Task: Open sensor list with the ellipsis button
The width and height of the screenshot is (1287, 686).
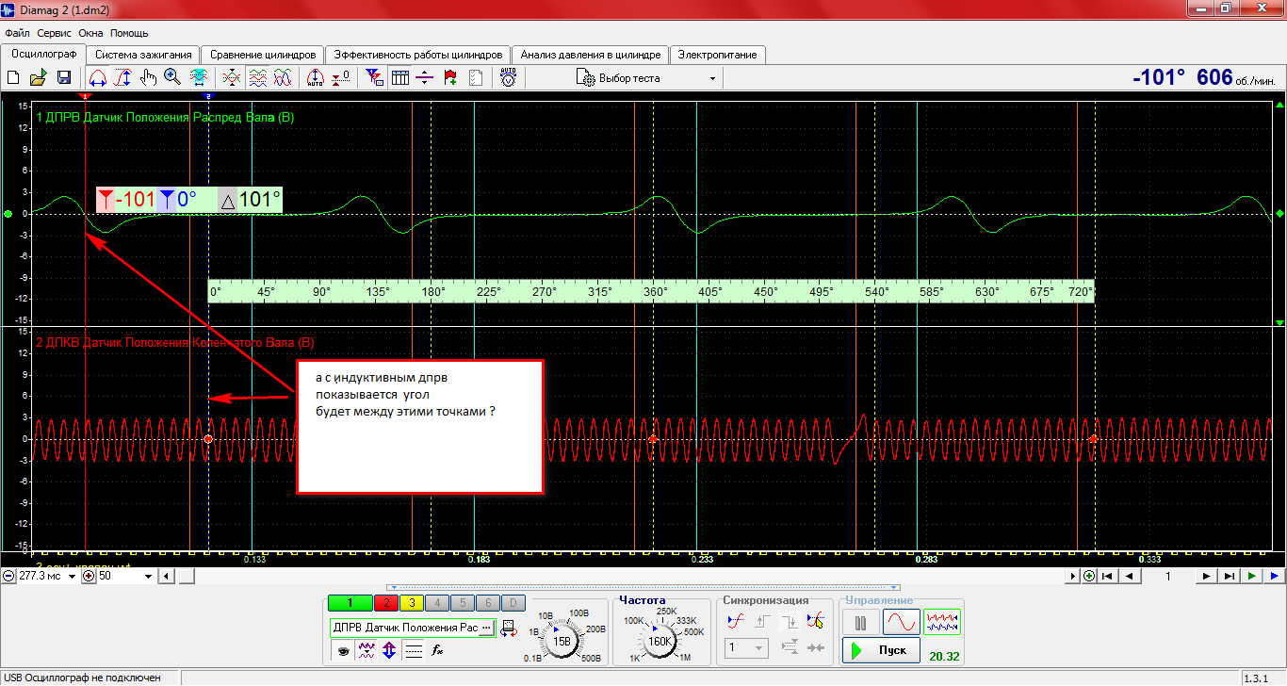Action: point(486,628)
